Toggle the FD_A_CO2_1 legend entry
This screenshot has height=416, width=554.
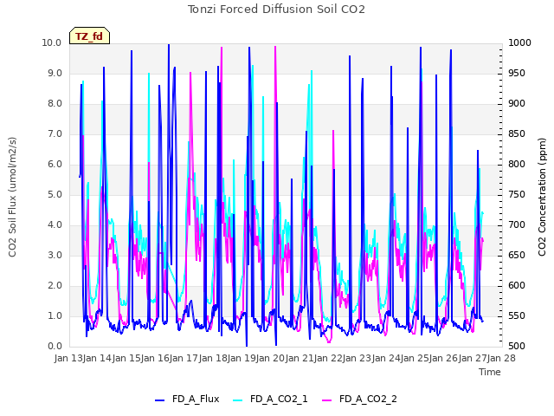(270, 399)
